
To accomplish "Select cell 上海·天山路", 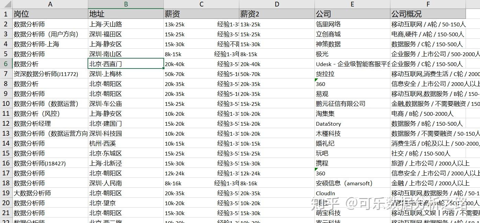I will tap(126, 24).
